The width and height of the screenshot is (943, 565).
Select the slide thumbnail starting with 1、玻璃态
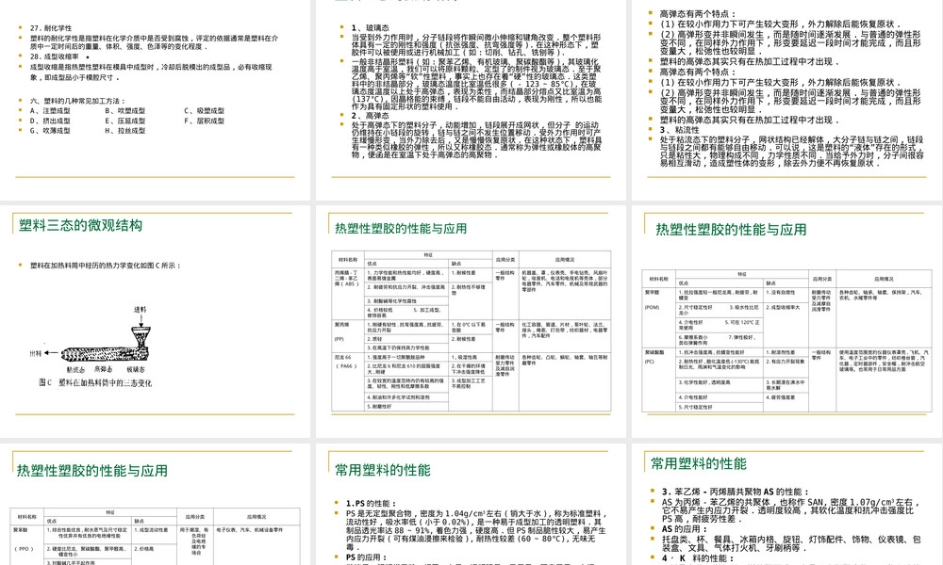point(471,100)
